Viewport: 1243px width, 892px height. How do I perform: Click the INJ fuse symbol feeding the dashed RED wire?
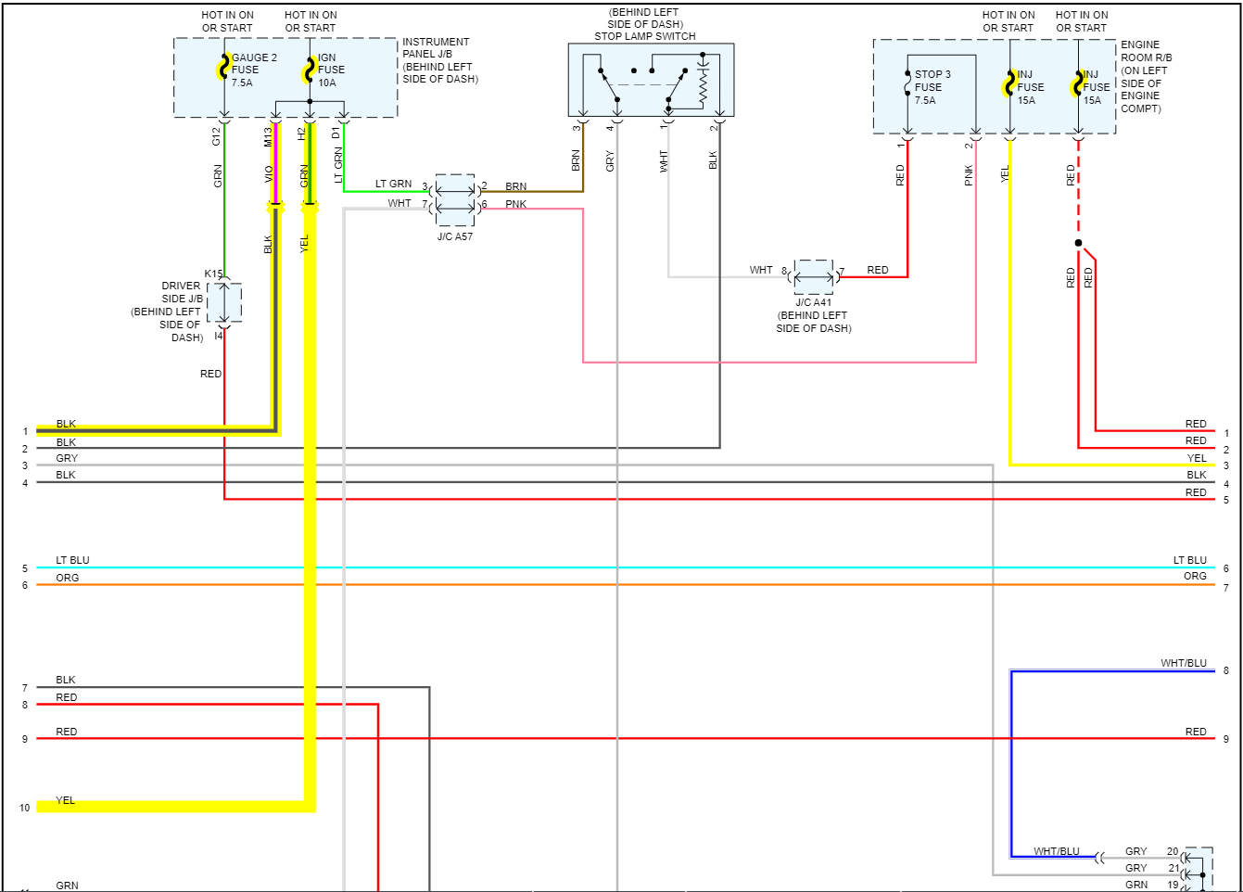1077,85
